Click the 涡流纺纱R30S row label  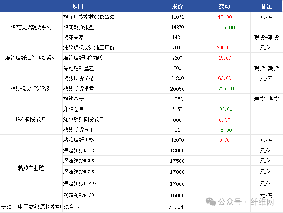tap(79, 172)
